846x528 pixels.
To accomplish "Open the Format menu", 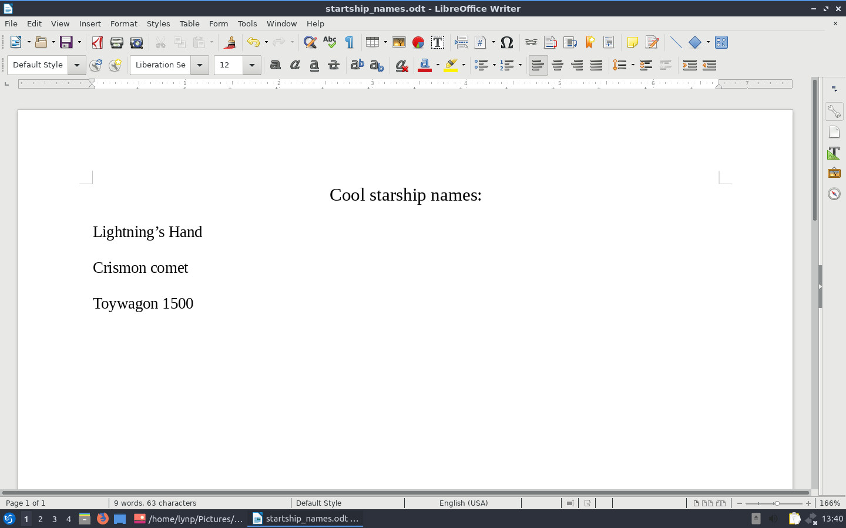I will pos(123,23).
